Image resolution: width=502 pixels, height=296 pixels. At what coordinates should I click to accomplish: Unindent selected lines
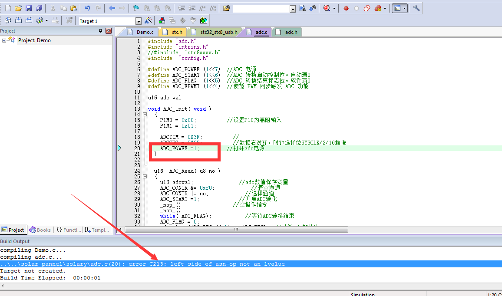192,8
